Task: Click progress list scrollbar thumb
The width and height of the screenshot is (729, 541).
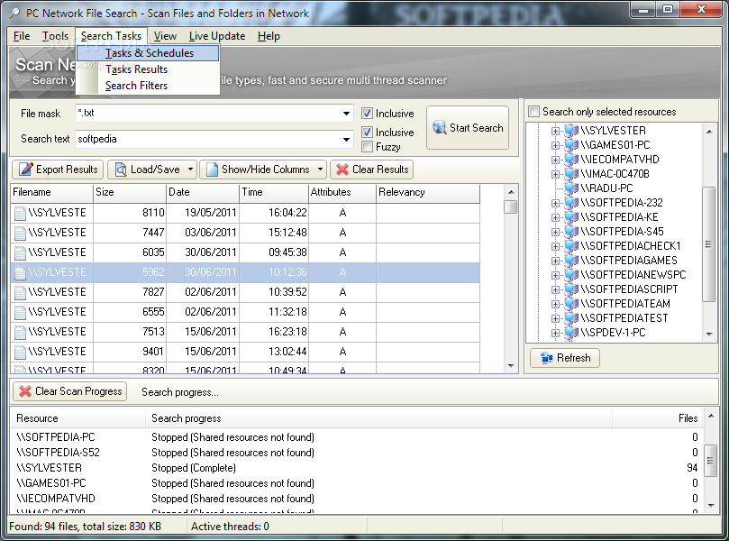Action: [x=710, y=461]
